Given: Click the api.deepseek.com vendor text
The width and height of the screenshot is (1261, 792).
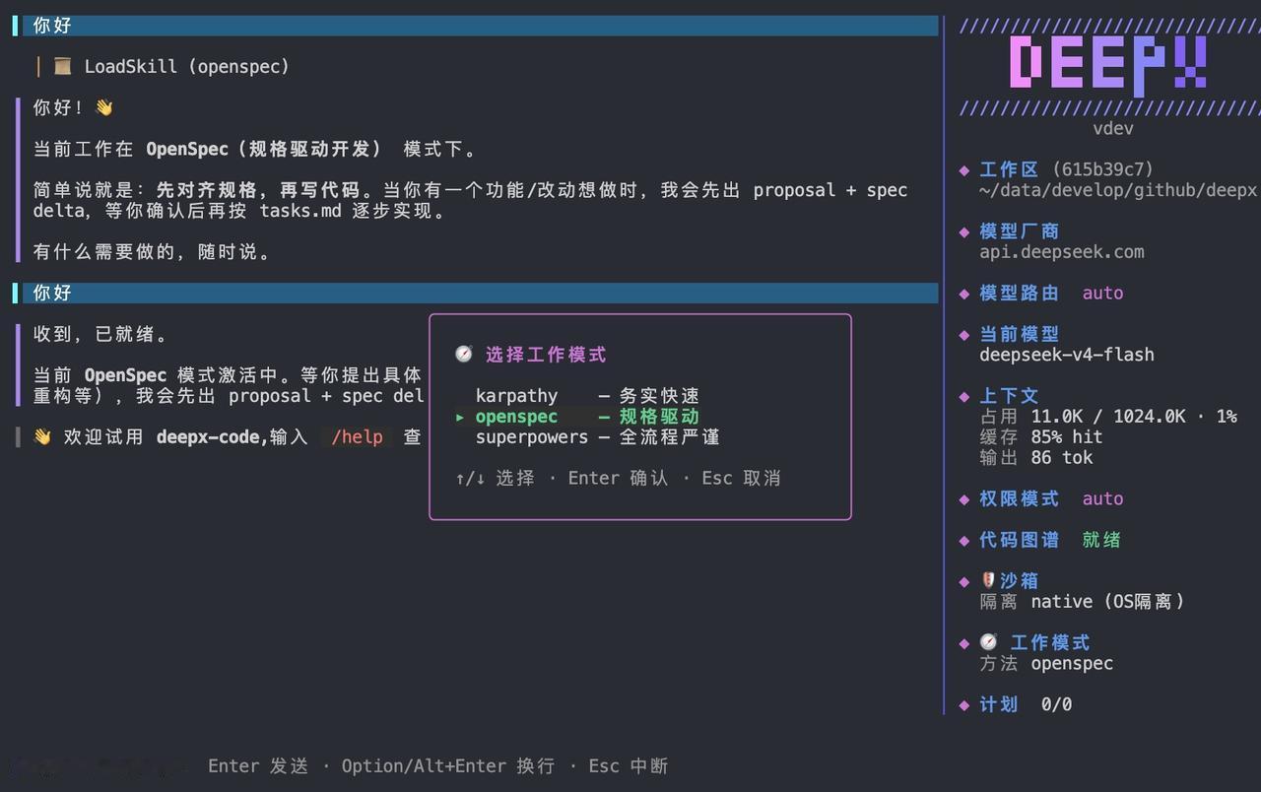Looking at the screenshot, I should pyautogui.click(x=1062, y=252).
